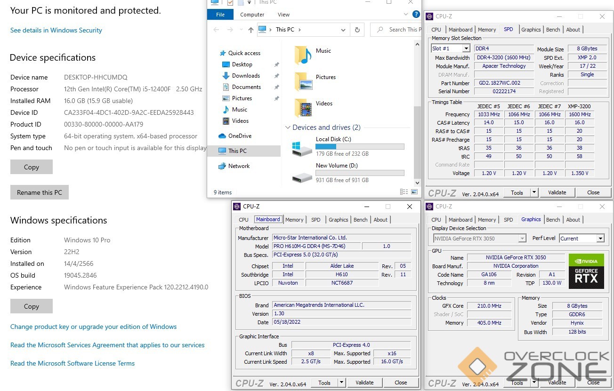Select OneDrive in navigation pane
This screenshot has height=391, width=614.
pyautogui.click(x=240, y=136)
